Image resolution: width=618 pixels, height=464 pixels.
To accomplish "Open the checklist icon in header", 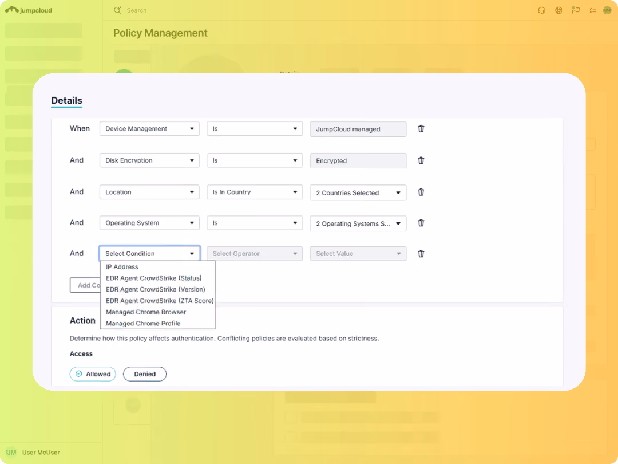I will [592, 10].
